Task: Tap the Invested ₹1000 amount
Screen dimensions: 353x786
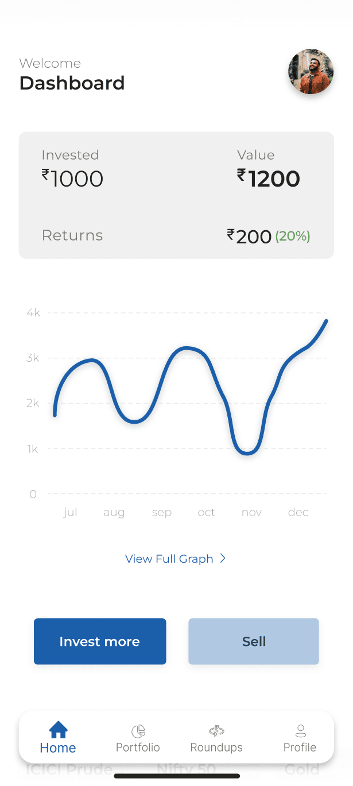Action: (x=72, y=179)
